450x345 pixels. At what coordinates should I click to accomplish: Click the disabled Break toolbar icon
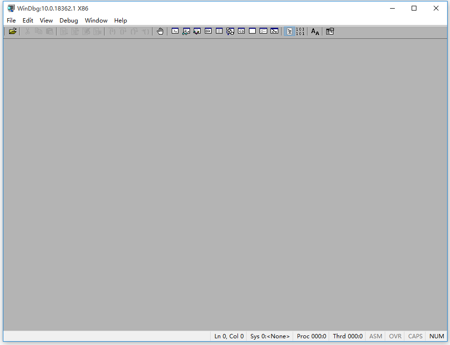[x=97, y=31]
